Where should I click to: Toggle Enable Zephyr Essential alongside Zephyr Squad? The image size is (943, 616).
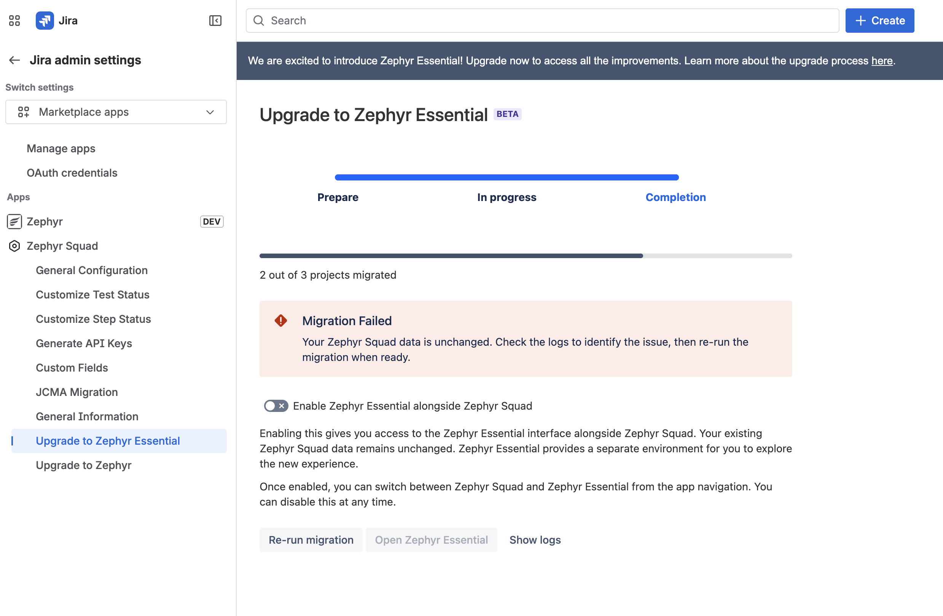pyautogui.click(x=276, y=406)
